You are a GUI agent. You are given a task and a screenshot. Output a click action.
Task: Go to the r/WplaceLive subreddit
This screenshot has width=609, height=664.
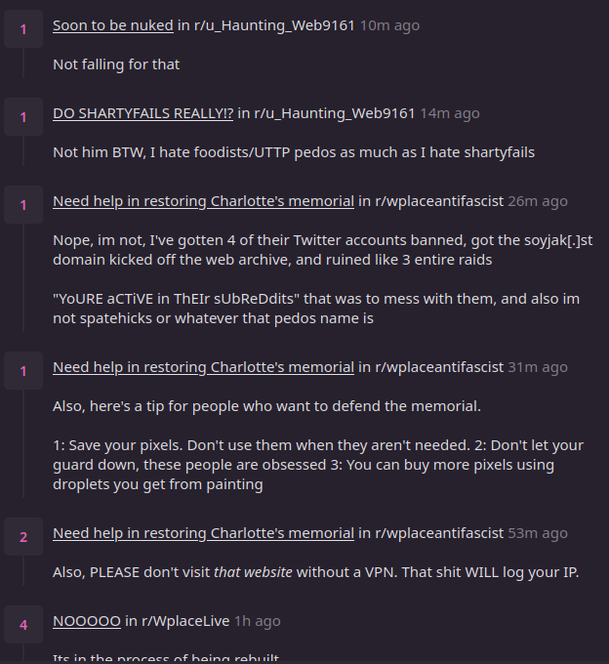184,621
